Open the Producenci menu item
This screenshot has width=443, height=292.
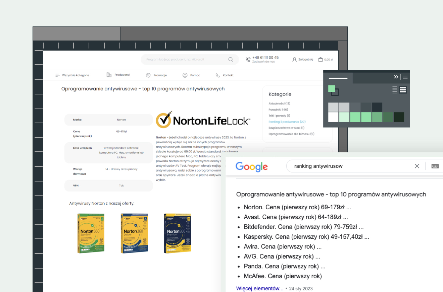coord(118,75)
